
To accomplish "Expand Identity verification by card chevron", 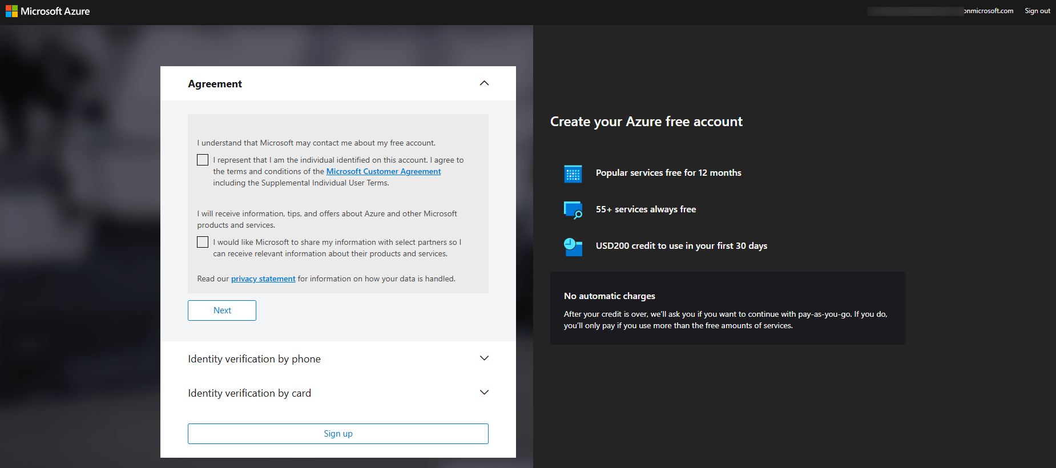I will (x=484, y=393).
